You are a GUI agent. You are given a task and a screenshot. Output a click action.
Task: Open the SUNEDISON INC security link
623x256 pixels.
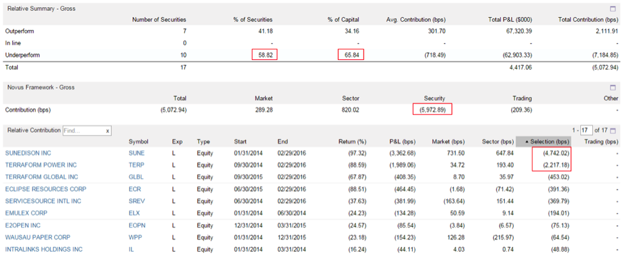28,153
